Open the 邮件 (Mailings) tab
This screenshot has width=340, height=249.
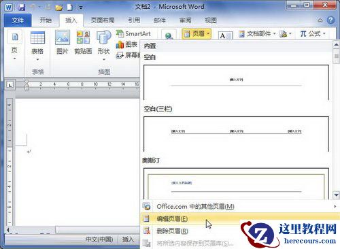pyautogui.click(x=160, y=20)
